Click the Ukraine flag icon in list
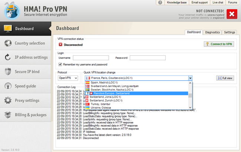Image resolution: width=241 pixels, height=152 pixels. [88, 108]
